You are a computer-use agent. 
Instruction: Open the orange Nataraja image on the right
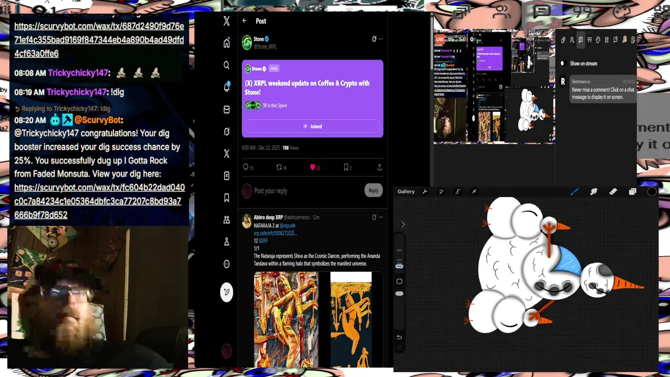click(x=351, y=319)
